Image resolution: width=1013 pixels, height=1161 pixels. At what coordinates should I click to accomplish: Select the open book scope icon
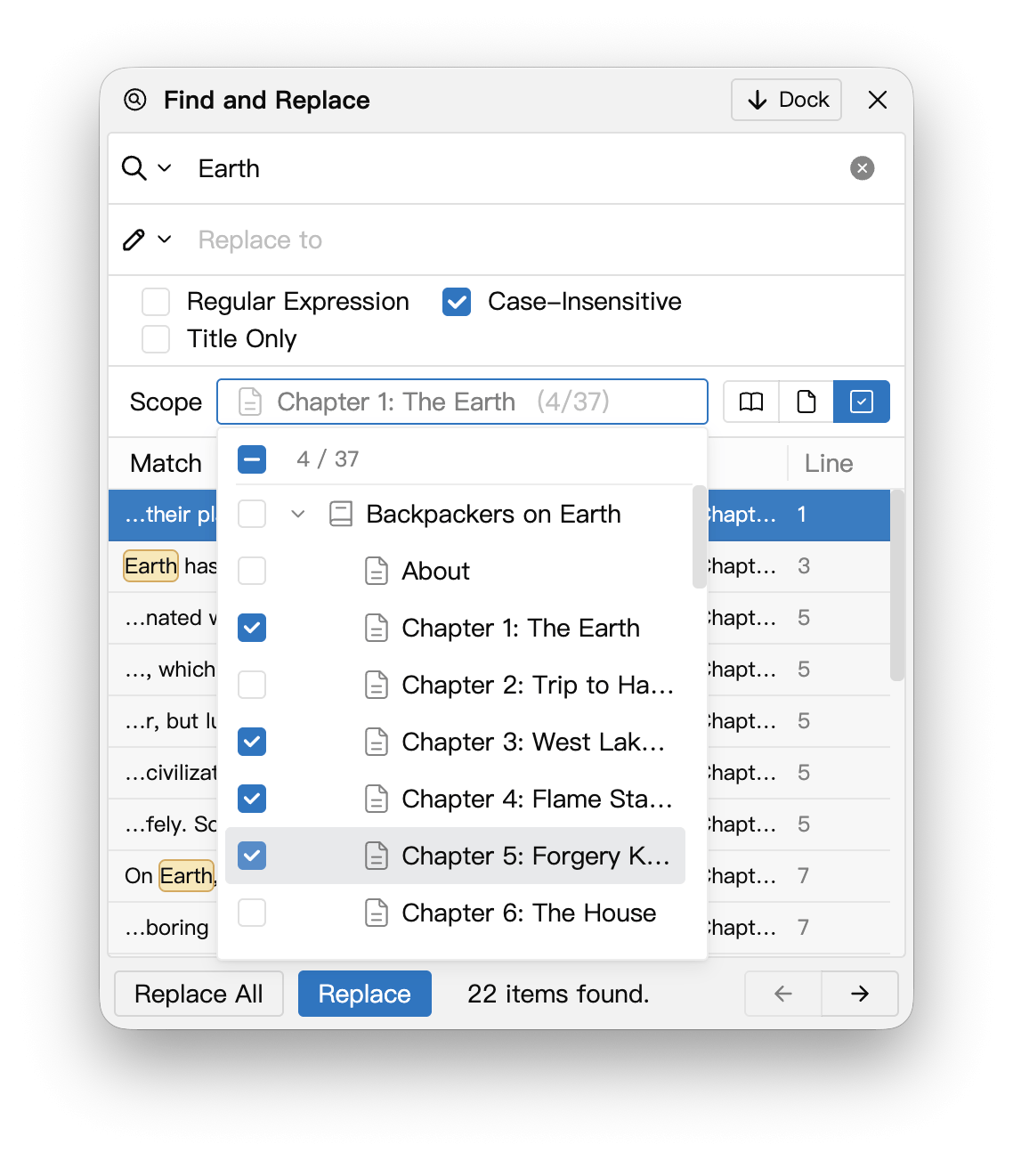tap(751, 402)
